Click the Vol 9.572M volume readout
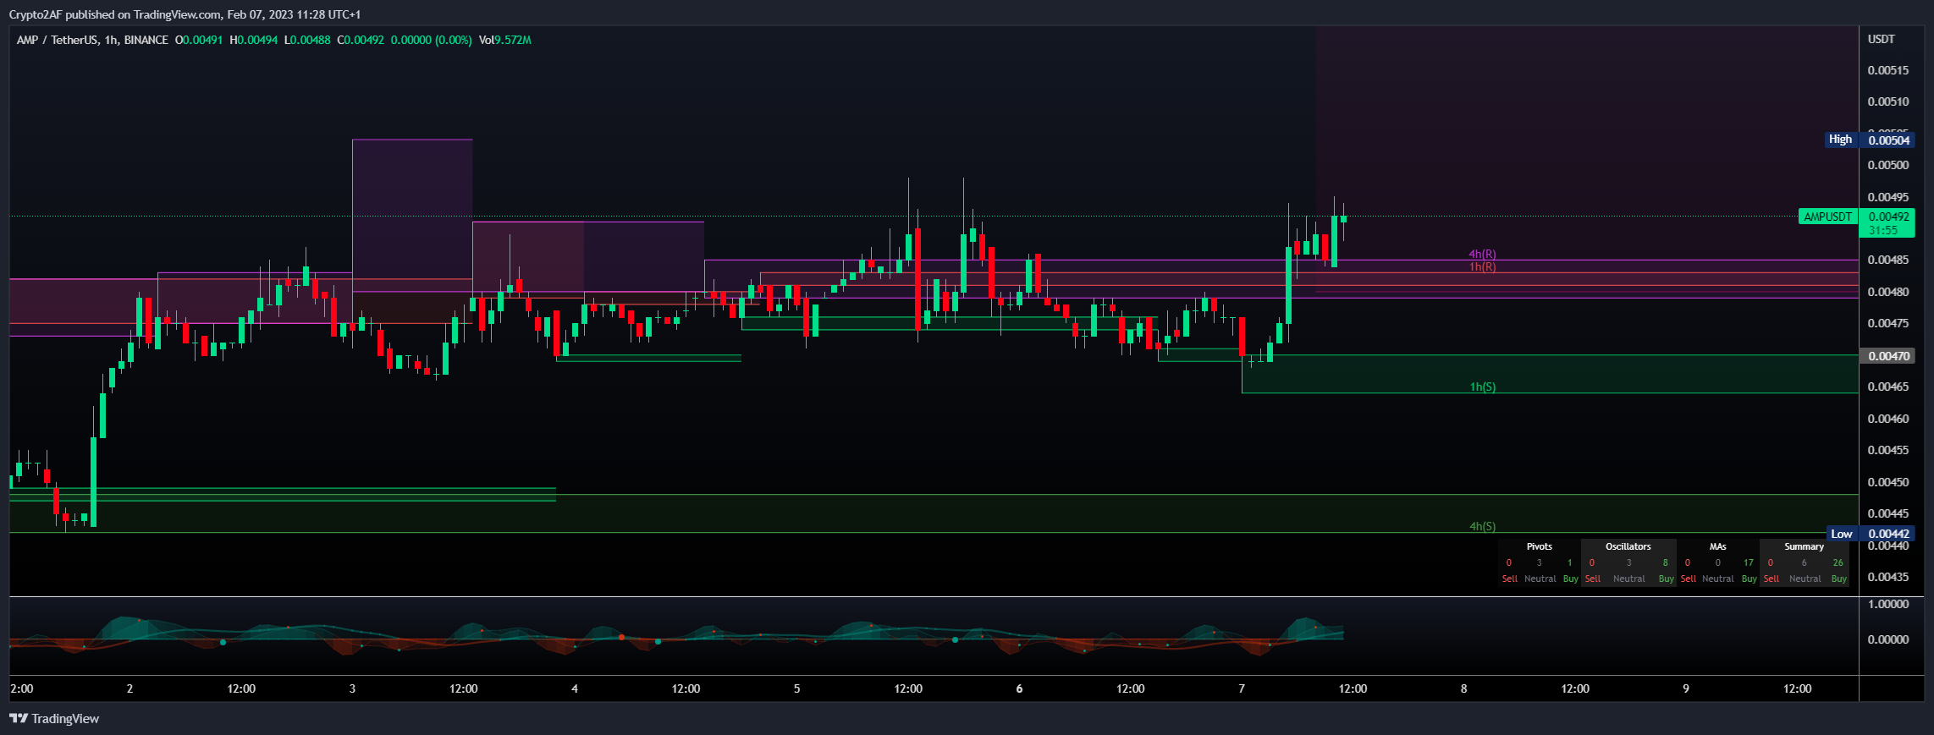Image resolution: width=1934 pixels, height=735 pixels. [505, 40]
